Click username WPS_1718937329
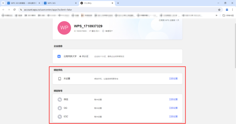The height and width of the screenshot is (124, 236). point(88,26)
